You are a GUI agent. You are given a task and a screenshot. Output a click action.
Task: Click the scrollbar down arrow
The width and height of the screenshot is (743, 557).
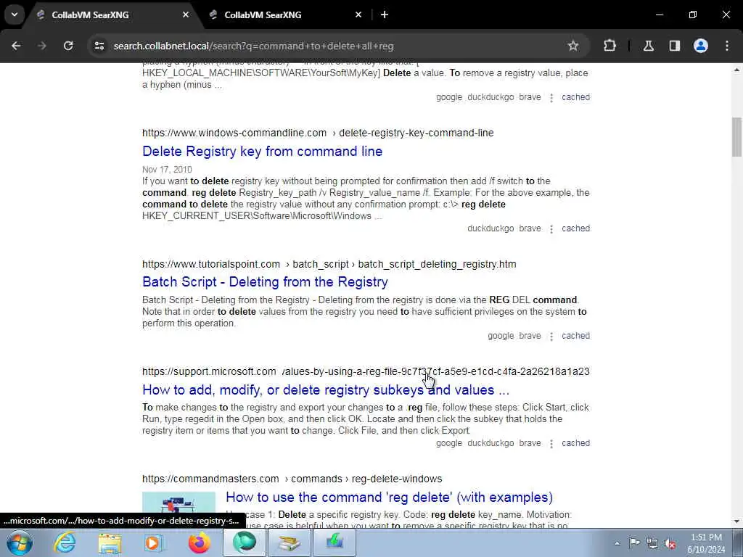(737, 521)
